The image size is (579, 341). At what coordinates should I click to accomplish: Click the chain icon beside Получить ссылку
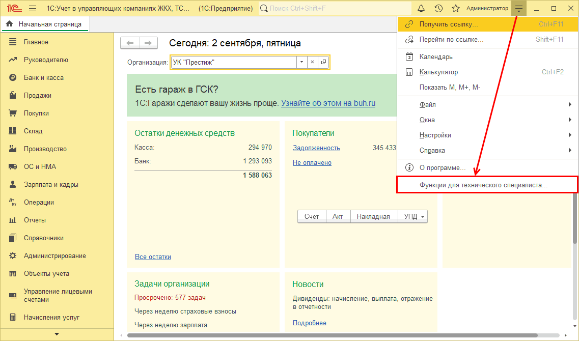[x=409, y=24]
